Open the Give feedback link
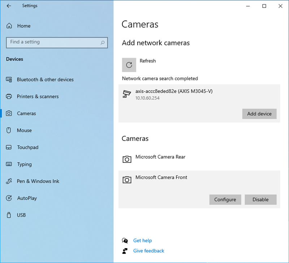 (148, 251)
